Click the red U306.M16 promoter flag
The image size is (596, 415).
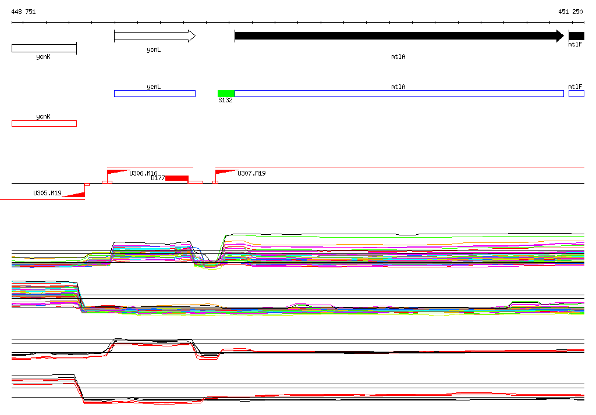[x=118, y=172]
